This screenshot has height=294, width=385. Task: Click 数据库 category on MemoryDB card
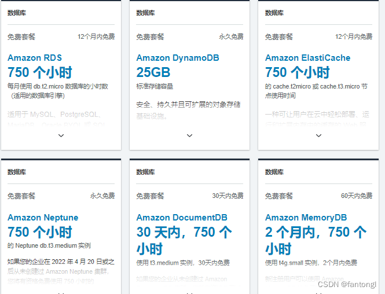click(x=274, y=172)
